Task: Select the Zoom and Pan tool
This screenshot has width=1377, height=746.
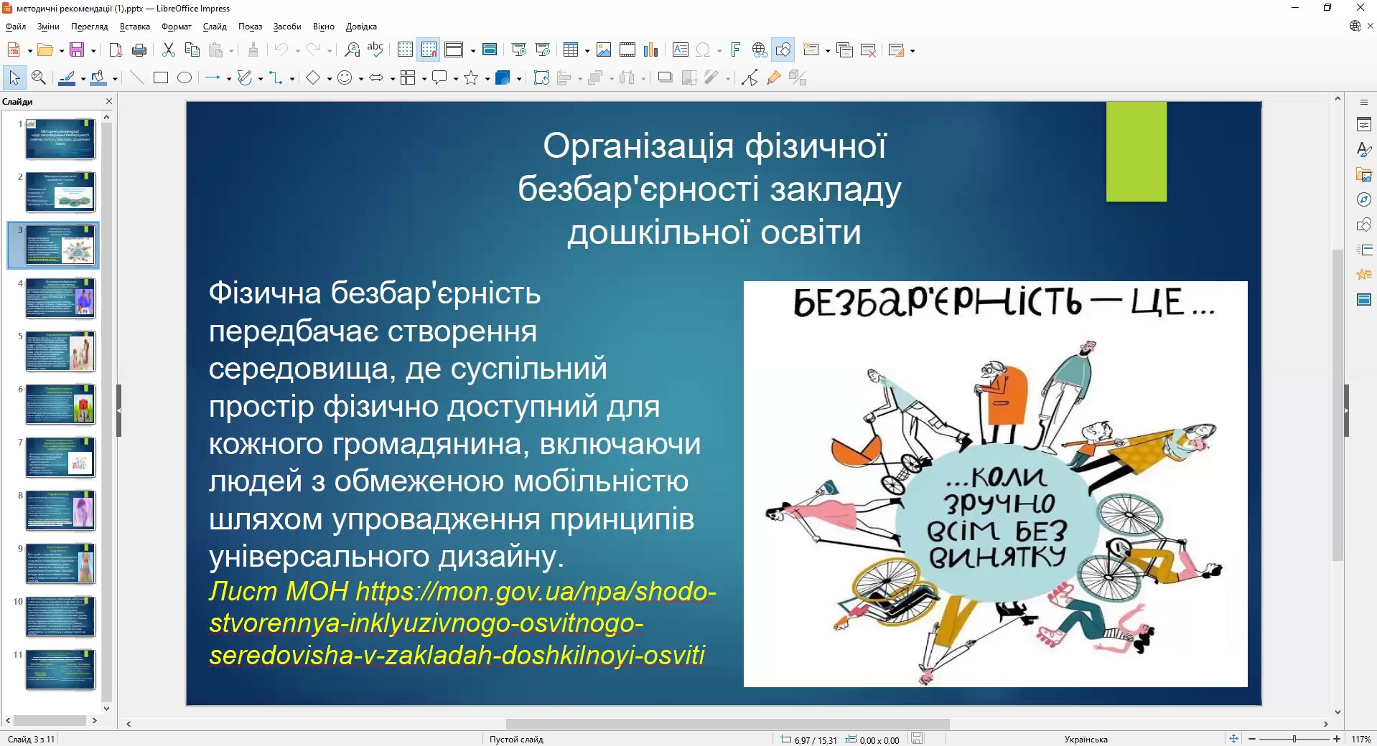Action: [39, 77]
